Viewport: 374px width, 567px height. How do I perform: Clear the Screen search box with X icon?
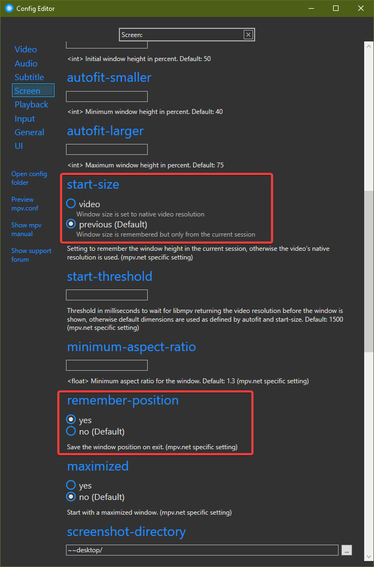tap(248, 35)
